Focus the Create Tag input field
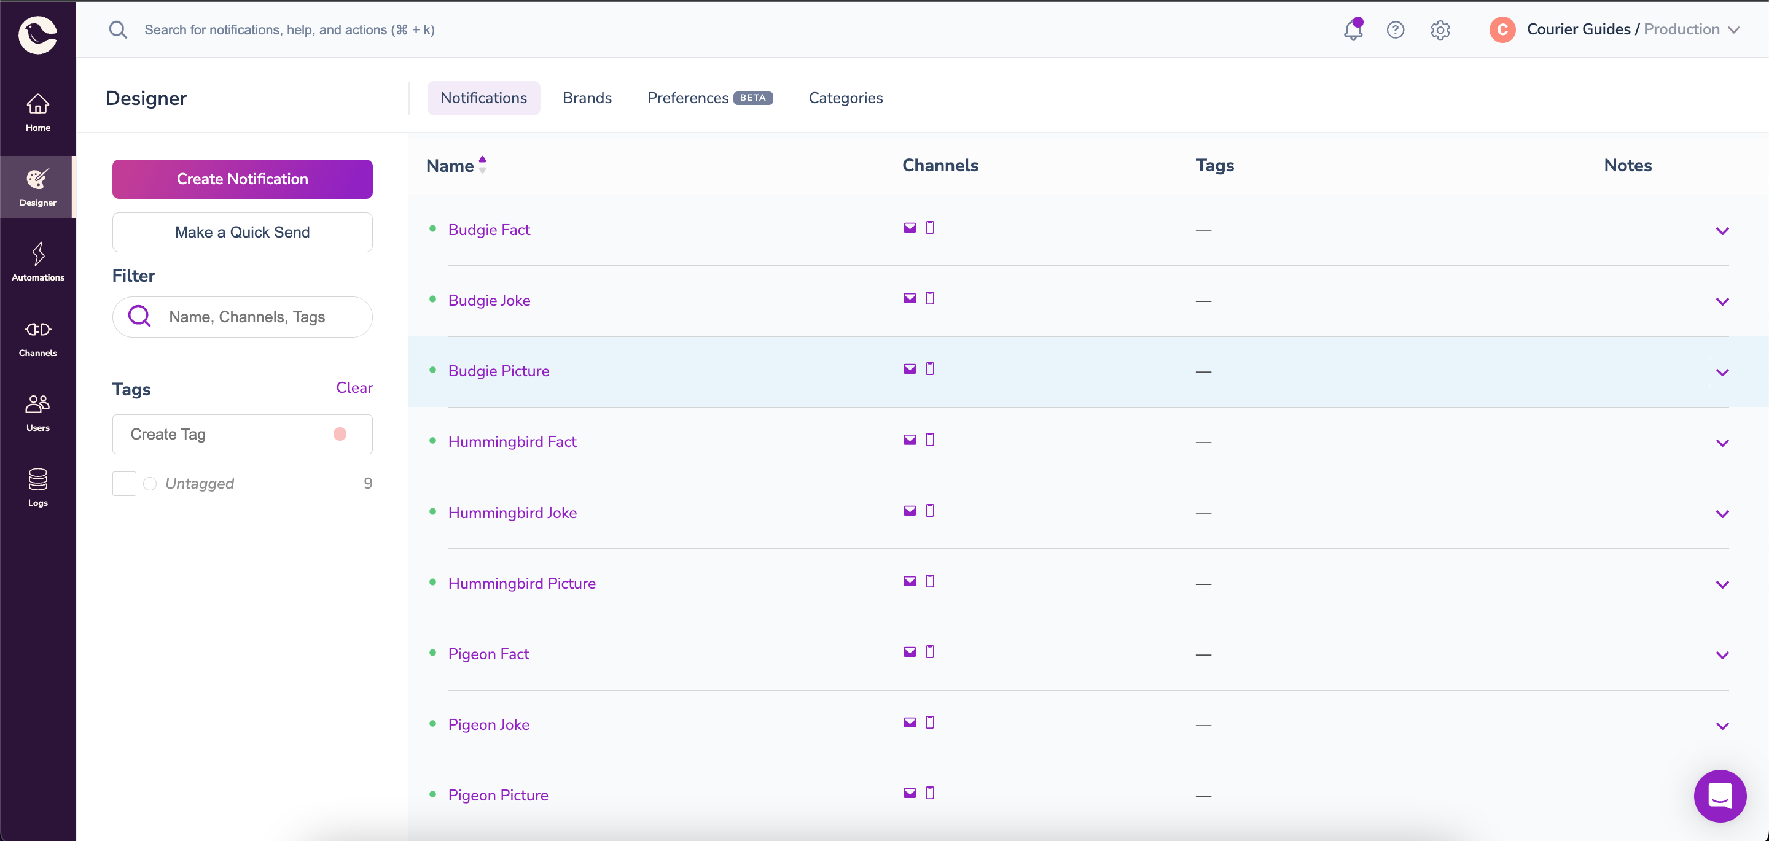 243,434
